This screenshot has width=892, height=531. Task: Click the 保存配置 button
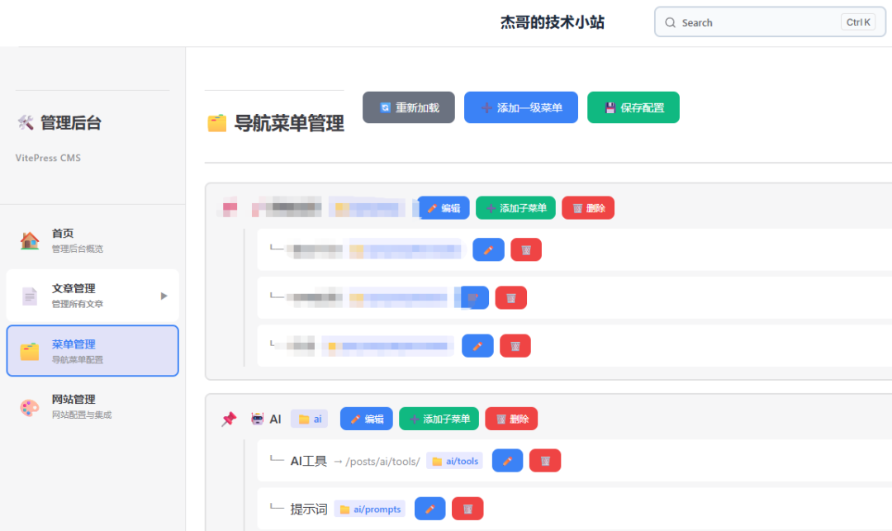pyautogui.click(x=633, y=107)
